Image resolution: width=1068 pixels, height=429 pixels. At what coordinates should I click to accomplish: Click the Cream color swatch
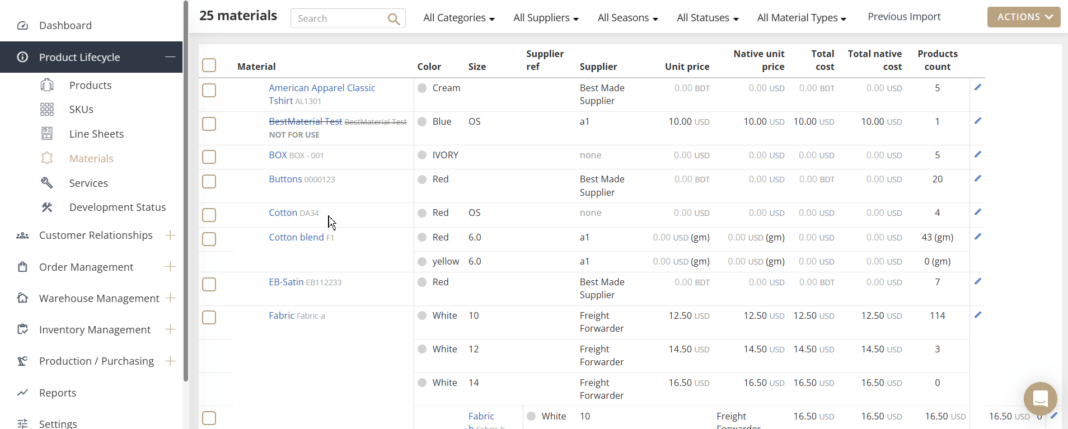point(422,88)
